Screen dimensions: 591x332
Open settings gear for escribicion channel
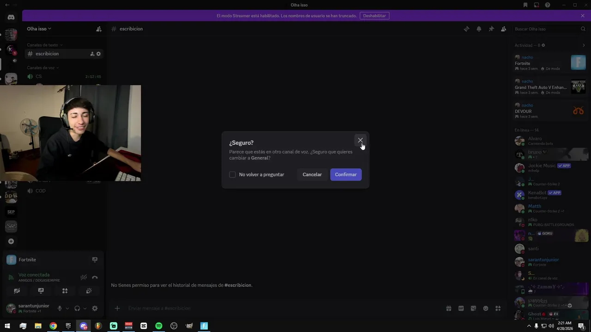click(98, 54)
